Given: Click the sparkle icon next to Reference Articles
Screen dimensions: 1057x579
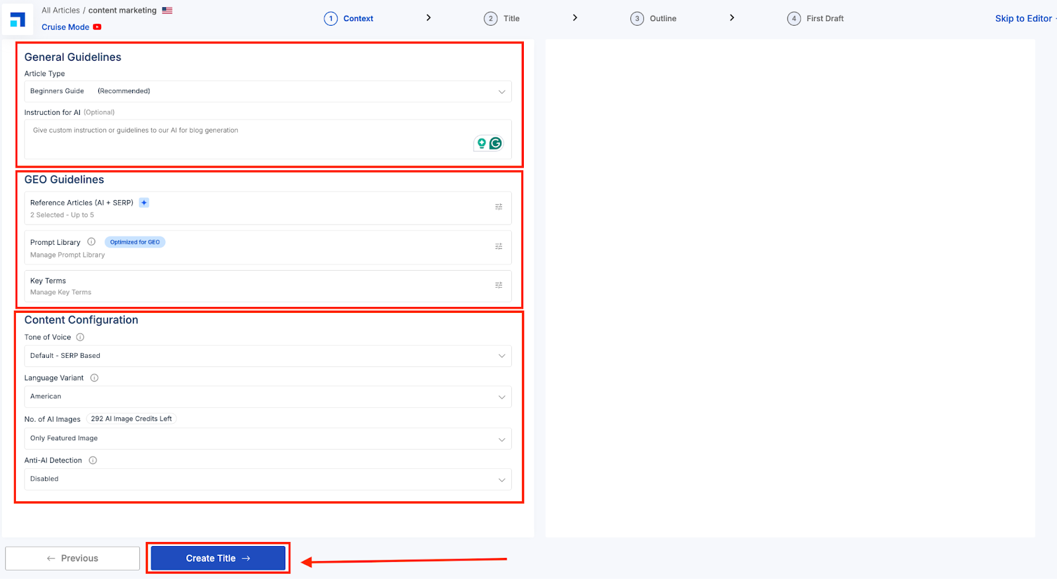Looking at the screenshot, I should 144,203.
